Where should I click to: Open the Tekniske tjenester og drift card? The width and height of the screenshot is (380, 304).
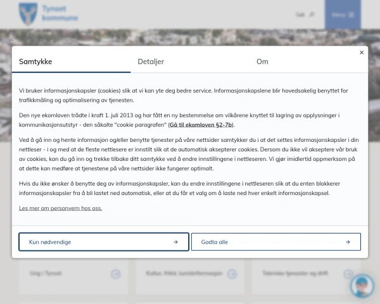307,276
